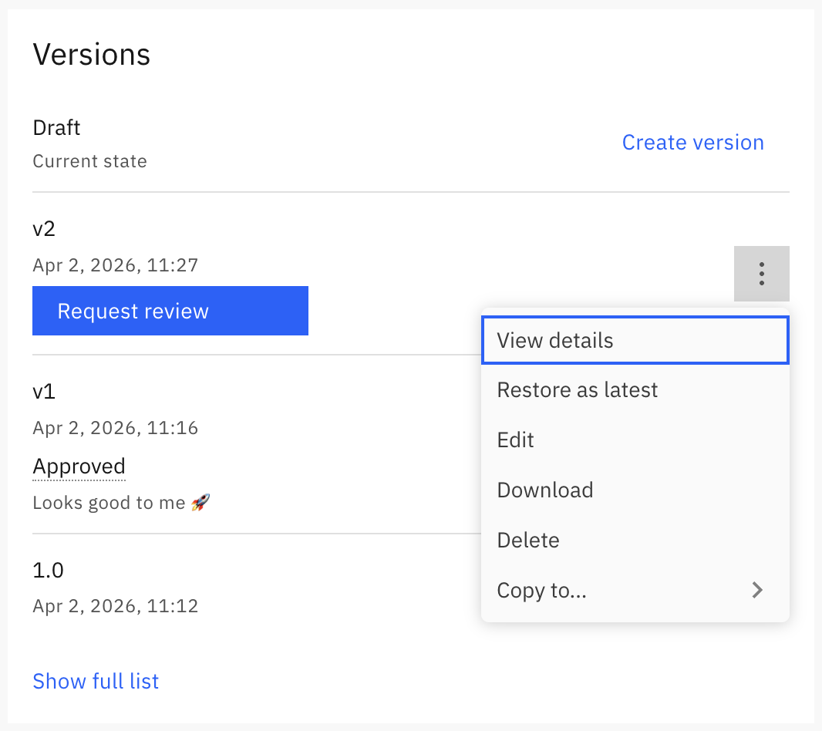Screen dimensions: 822x731
Task: Click the rocket emoji in v1 comment
Action: (200, 504)
